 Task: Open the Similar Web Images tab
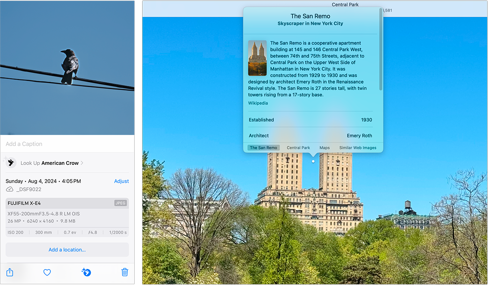click(x=357, y=147)
